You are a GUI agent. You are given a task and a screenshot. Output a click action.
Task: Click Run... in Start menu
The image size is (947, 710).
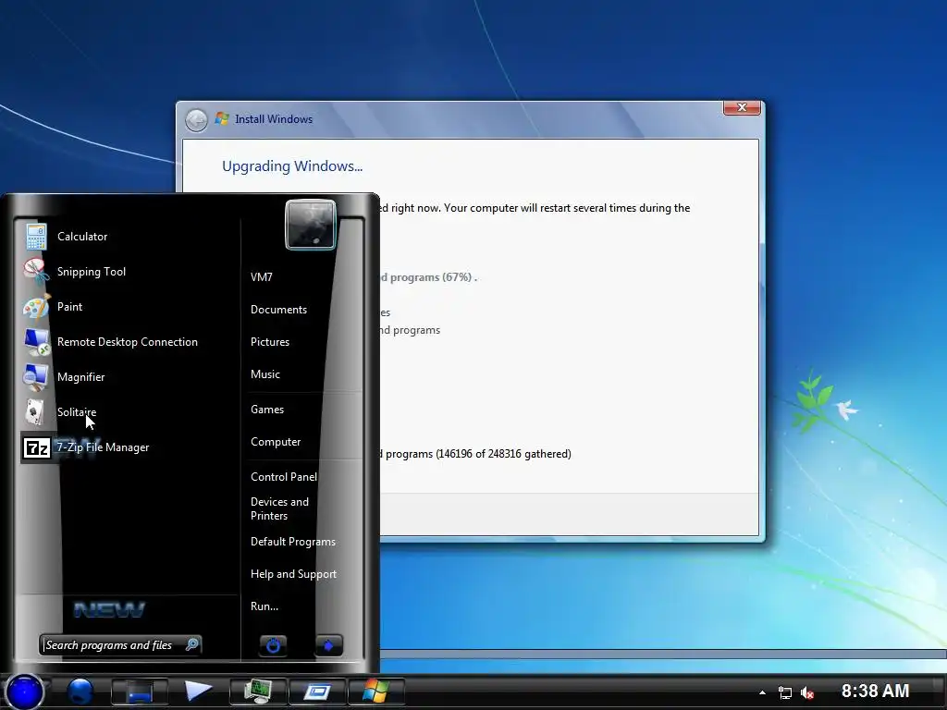click(x=264, y=606)
